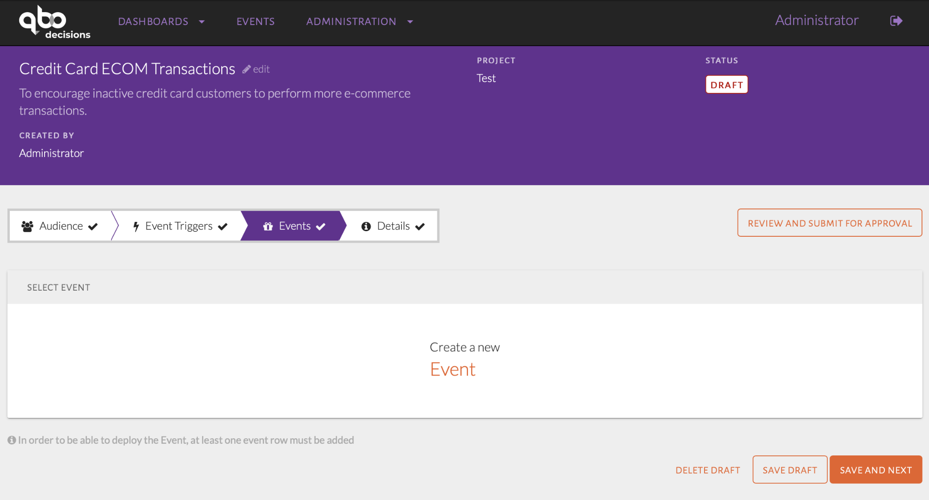Click the DRAFT status badge
The image size is (929, 500).
pyautogui.click(x=726, y=85)
